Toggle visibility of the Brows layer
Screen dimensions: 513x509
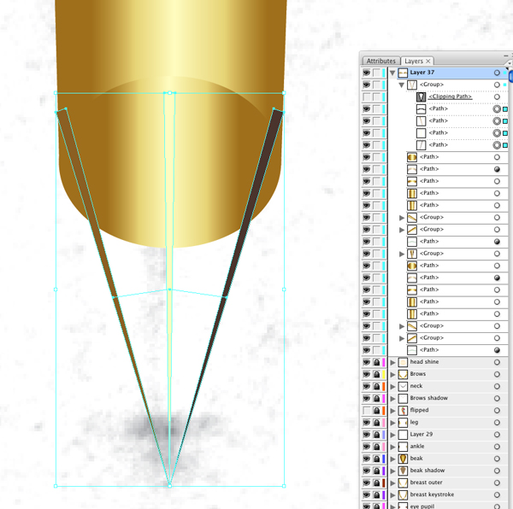[x=367, y=374]
